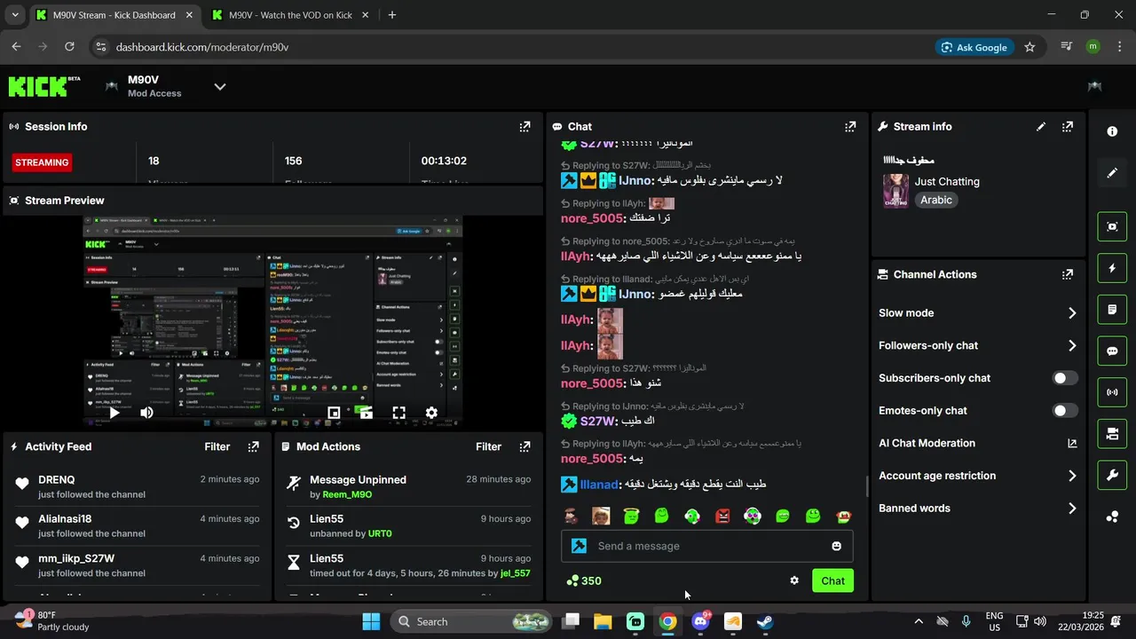Open Discord from taskbar
Viewport: 1136px width, 639px height.
coord(700,621)
